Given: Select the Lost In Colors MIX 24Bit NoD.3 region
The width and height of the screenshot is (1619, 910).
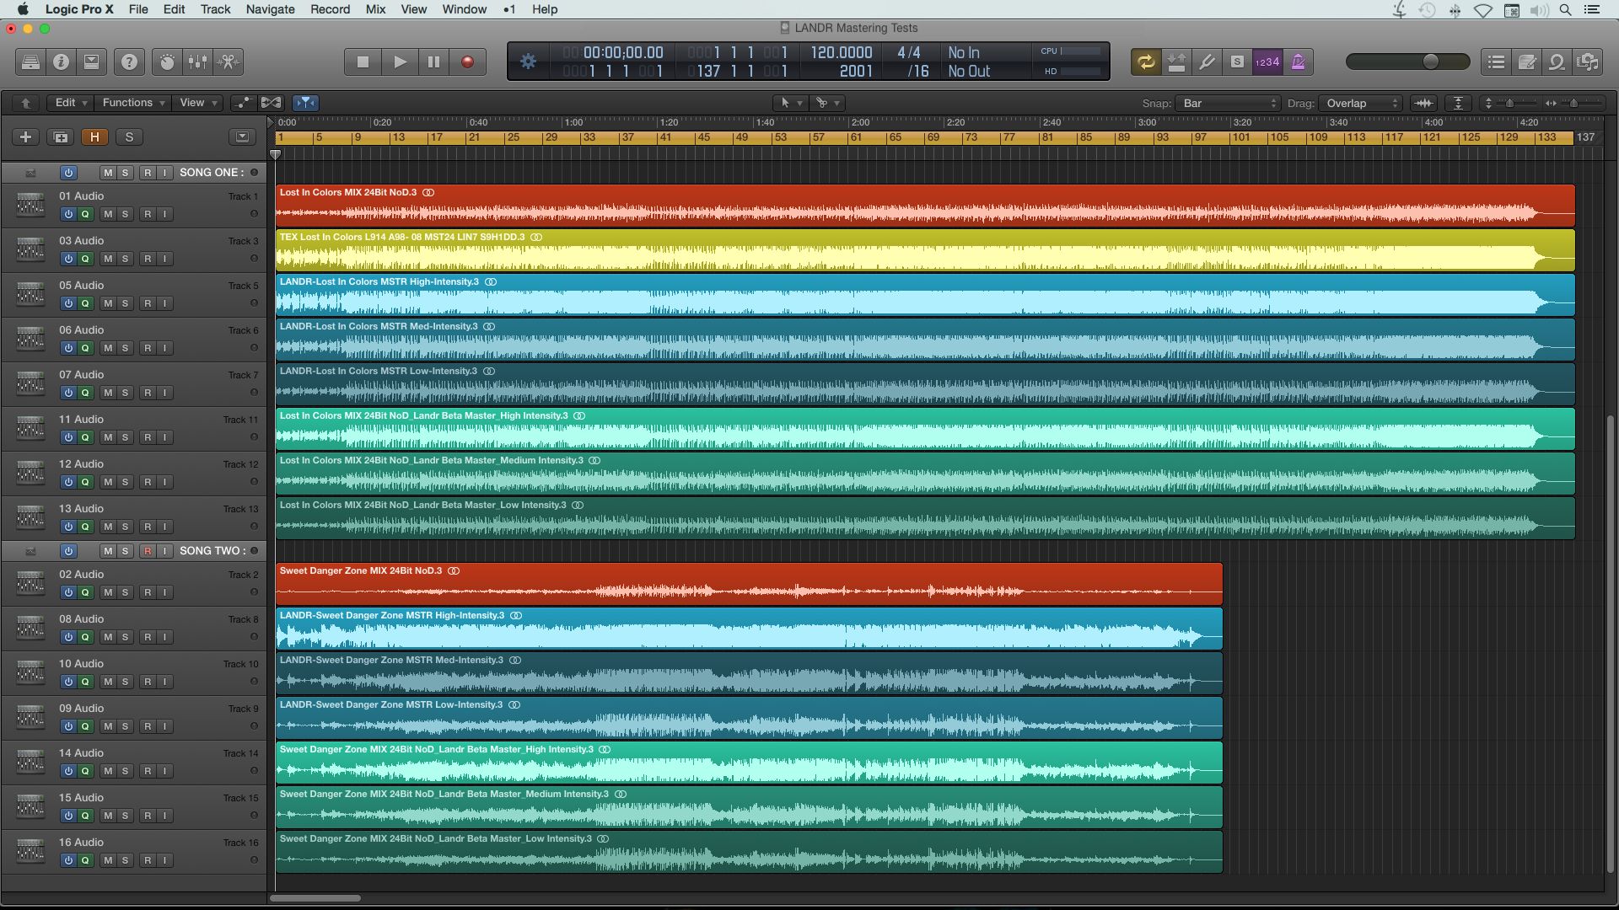Looking at the screenshot, I should pos(925,205).
